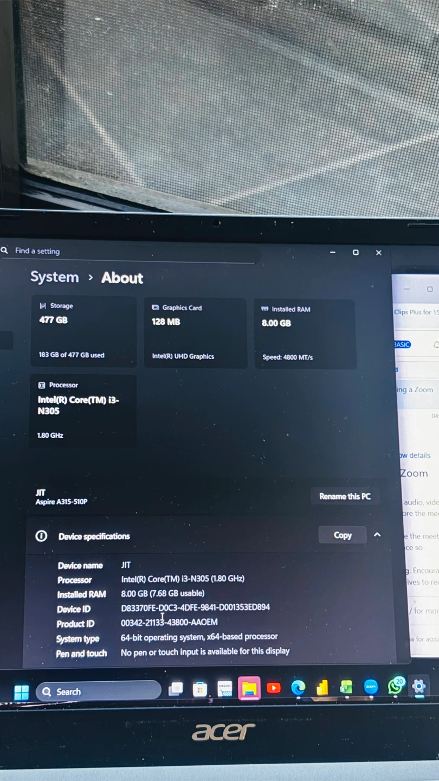
Task: Click the About breadcrumb title
Action: pyautogui.click(x=122, y=278)
